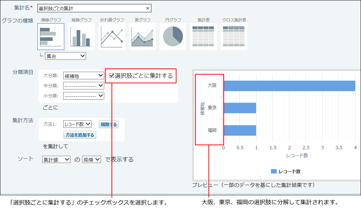Click the 面グラフ label text
This screenshot has width=361, height=209.
tap(142, 20)
